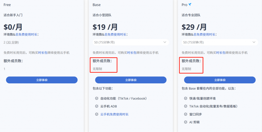Click the Pro plan bird badge icon
This screenshot has height=132, width=262.
pyautogui.click(x=190, y=5)
